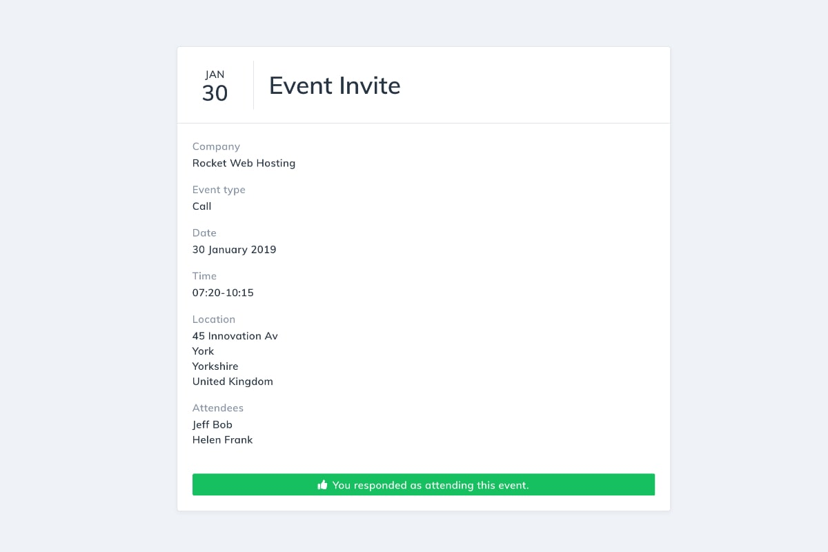Click the Time field label
The image size is (828, 552).
pyautogui.click(x=204, y=276)
